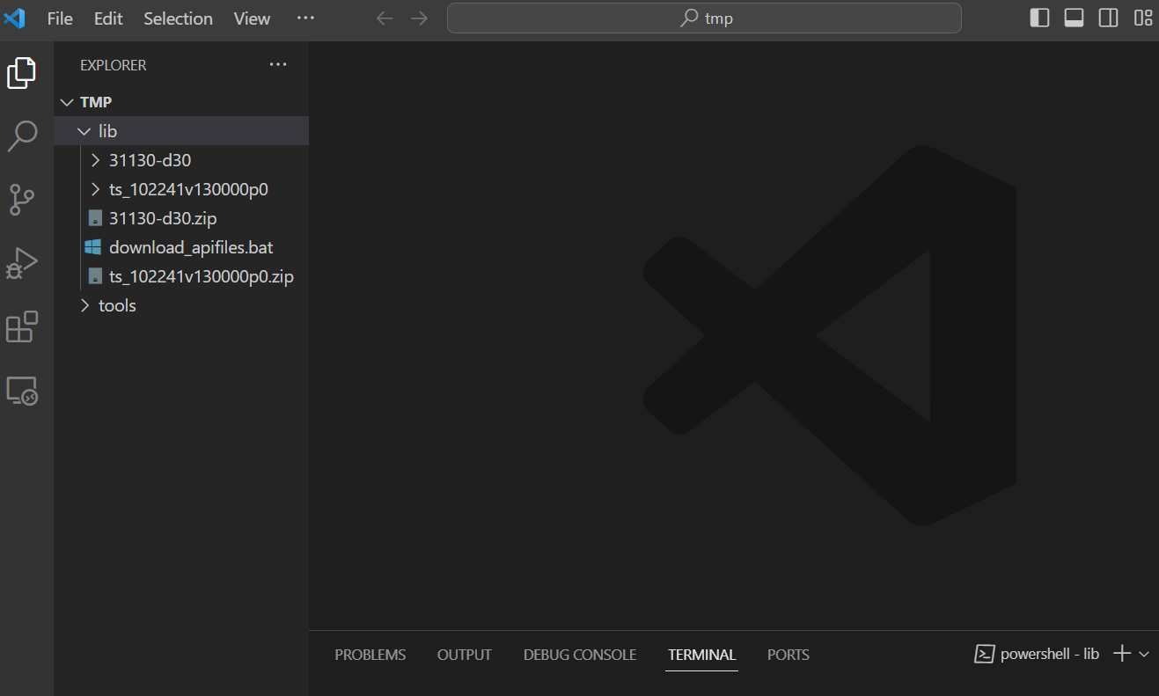Click the EXPLORER panel title
Screen dimensions: 1159x696
point(114,65)
